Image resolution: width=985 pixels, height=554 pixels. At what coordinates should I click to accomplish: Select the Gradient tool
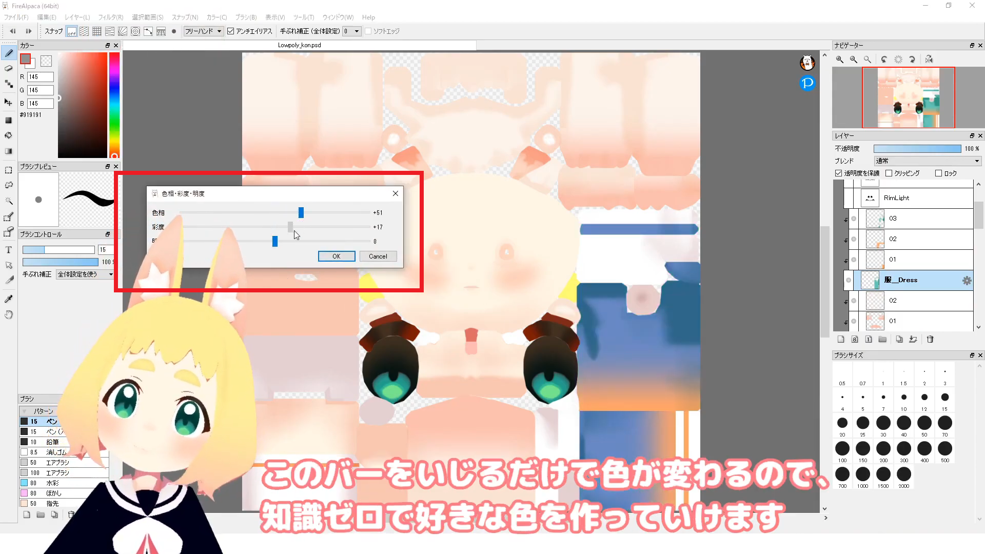(9, 151)
